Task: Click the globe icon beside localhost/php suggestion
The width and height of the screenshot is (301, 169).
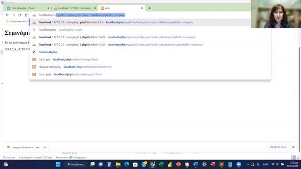Action: pos(34,52)
